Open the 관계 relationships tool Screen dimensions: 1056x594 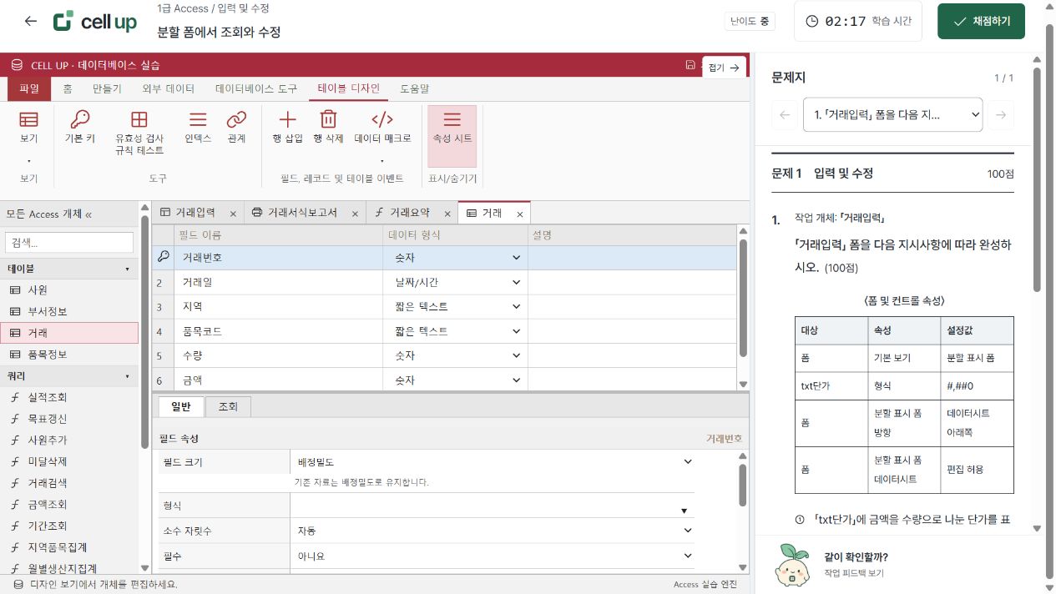tap(236, 128)
